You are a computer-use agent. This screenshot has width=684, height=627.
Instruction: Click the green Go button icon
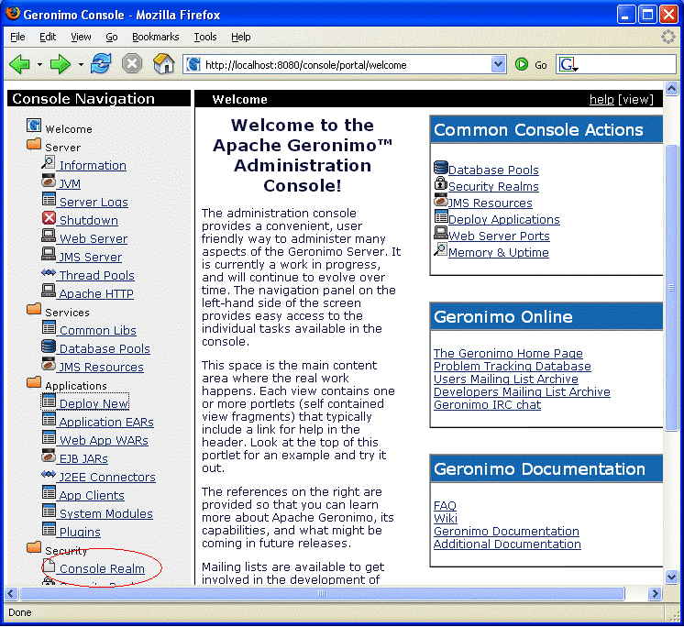tap(522, 64)
